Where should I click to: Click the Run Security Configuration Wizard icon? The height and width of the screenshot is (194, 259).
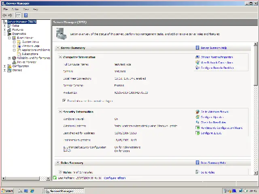coord(197,128)
